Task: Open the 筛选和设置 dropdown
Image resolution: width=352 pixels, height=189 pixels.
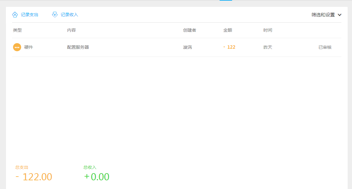Action: 323,15
